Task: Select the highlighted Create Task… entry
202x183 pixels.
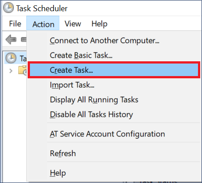Action: 114,70
